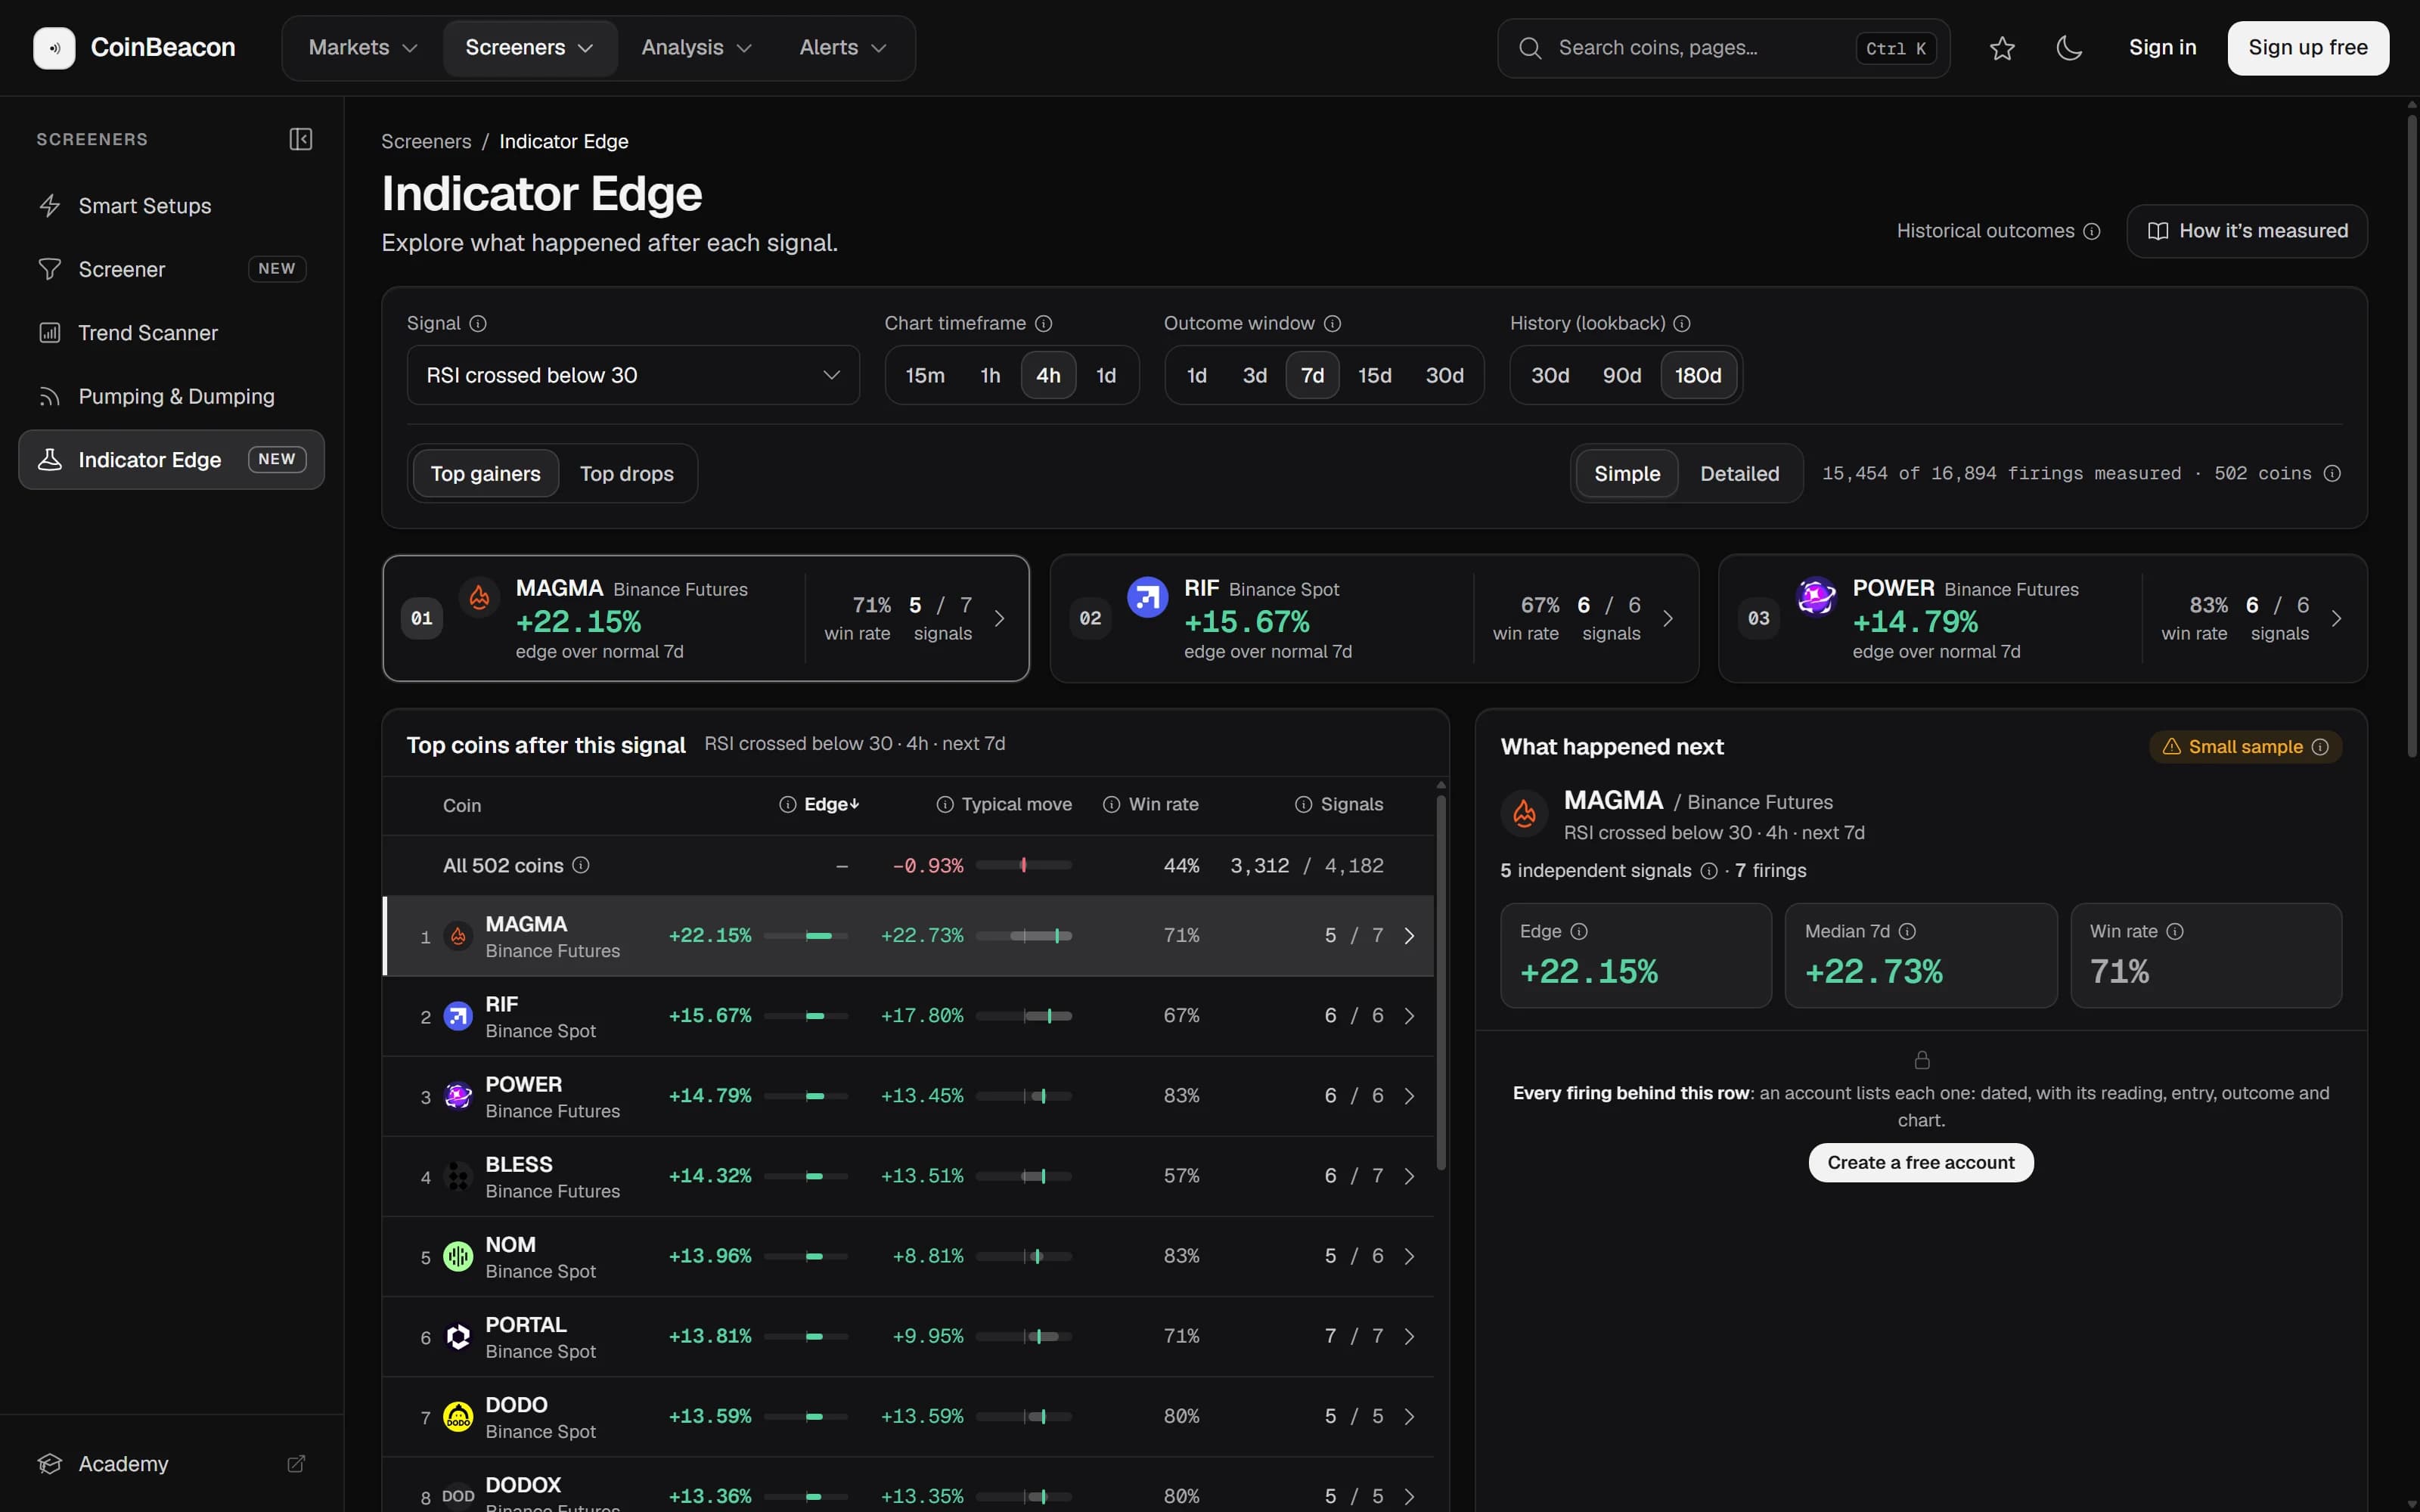Screen dimensions: 2420x1512
Task: Click the info icon in Small sample badge
Action: coord(2320,747)
